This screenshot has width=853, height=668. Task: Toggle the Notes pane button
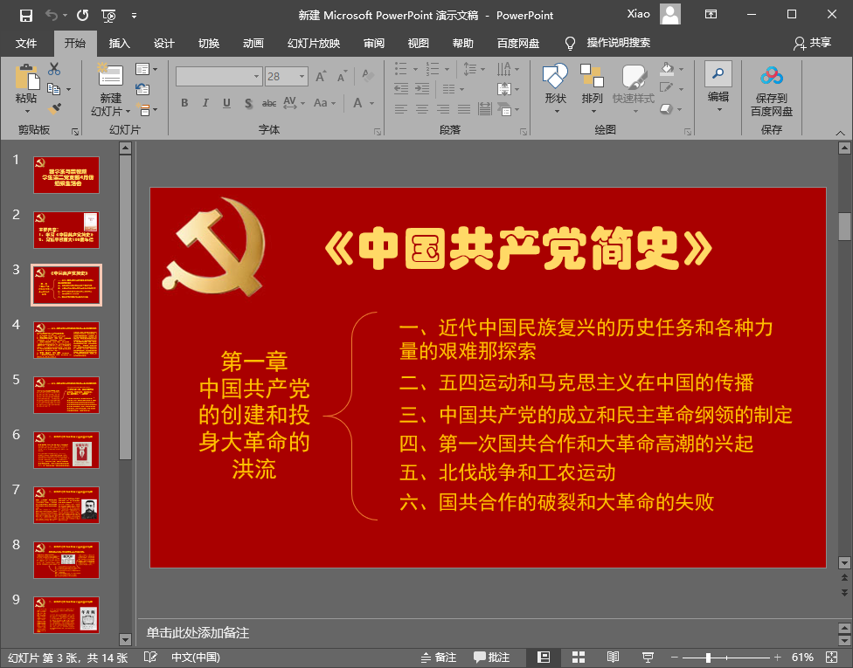point(438,657)
